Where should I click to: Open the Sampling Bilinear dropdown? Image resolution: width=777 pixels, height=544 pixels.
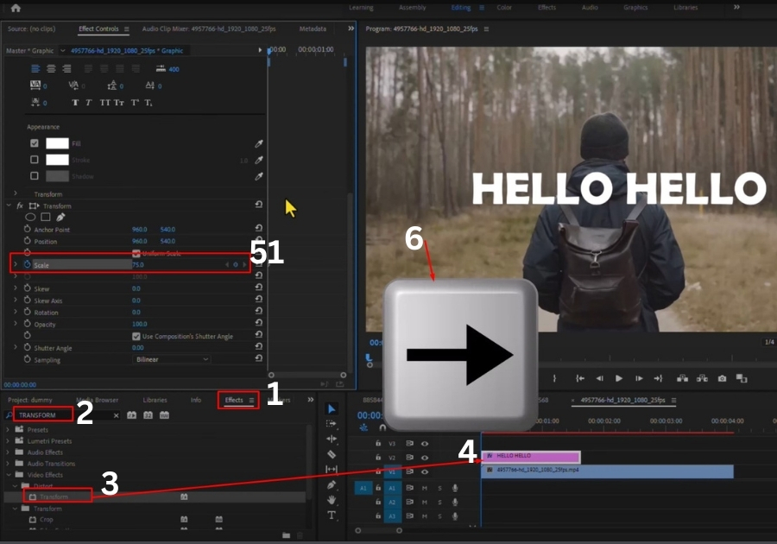point(171,359)
